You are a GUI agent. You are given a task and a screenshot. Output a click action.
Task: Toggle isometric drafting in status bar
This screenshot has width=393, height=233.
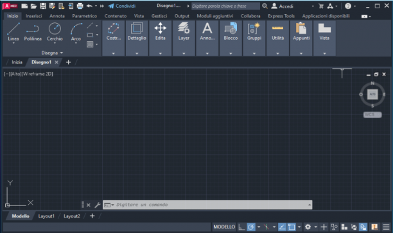tap(266, 227)
